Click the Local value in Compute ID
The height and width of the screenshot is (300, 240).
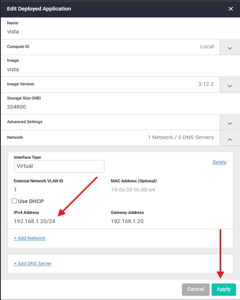coord(207,47)
